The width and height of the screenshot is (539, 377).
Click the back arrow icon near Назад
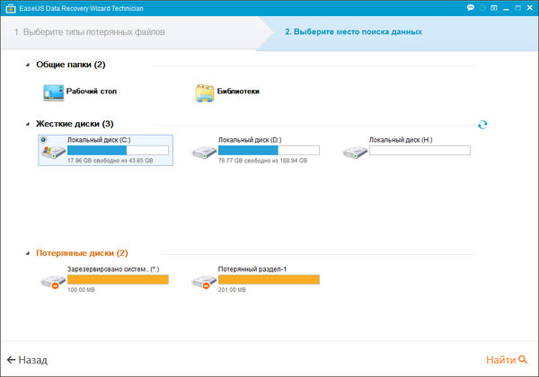pos(11,360)
